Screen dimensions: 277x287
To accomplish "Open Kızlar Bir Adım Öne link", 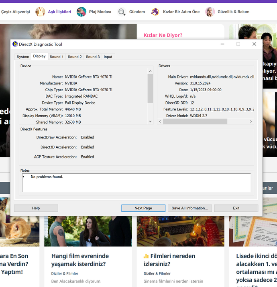I will pos(181,12).
